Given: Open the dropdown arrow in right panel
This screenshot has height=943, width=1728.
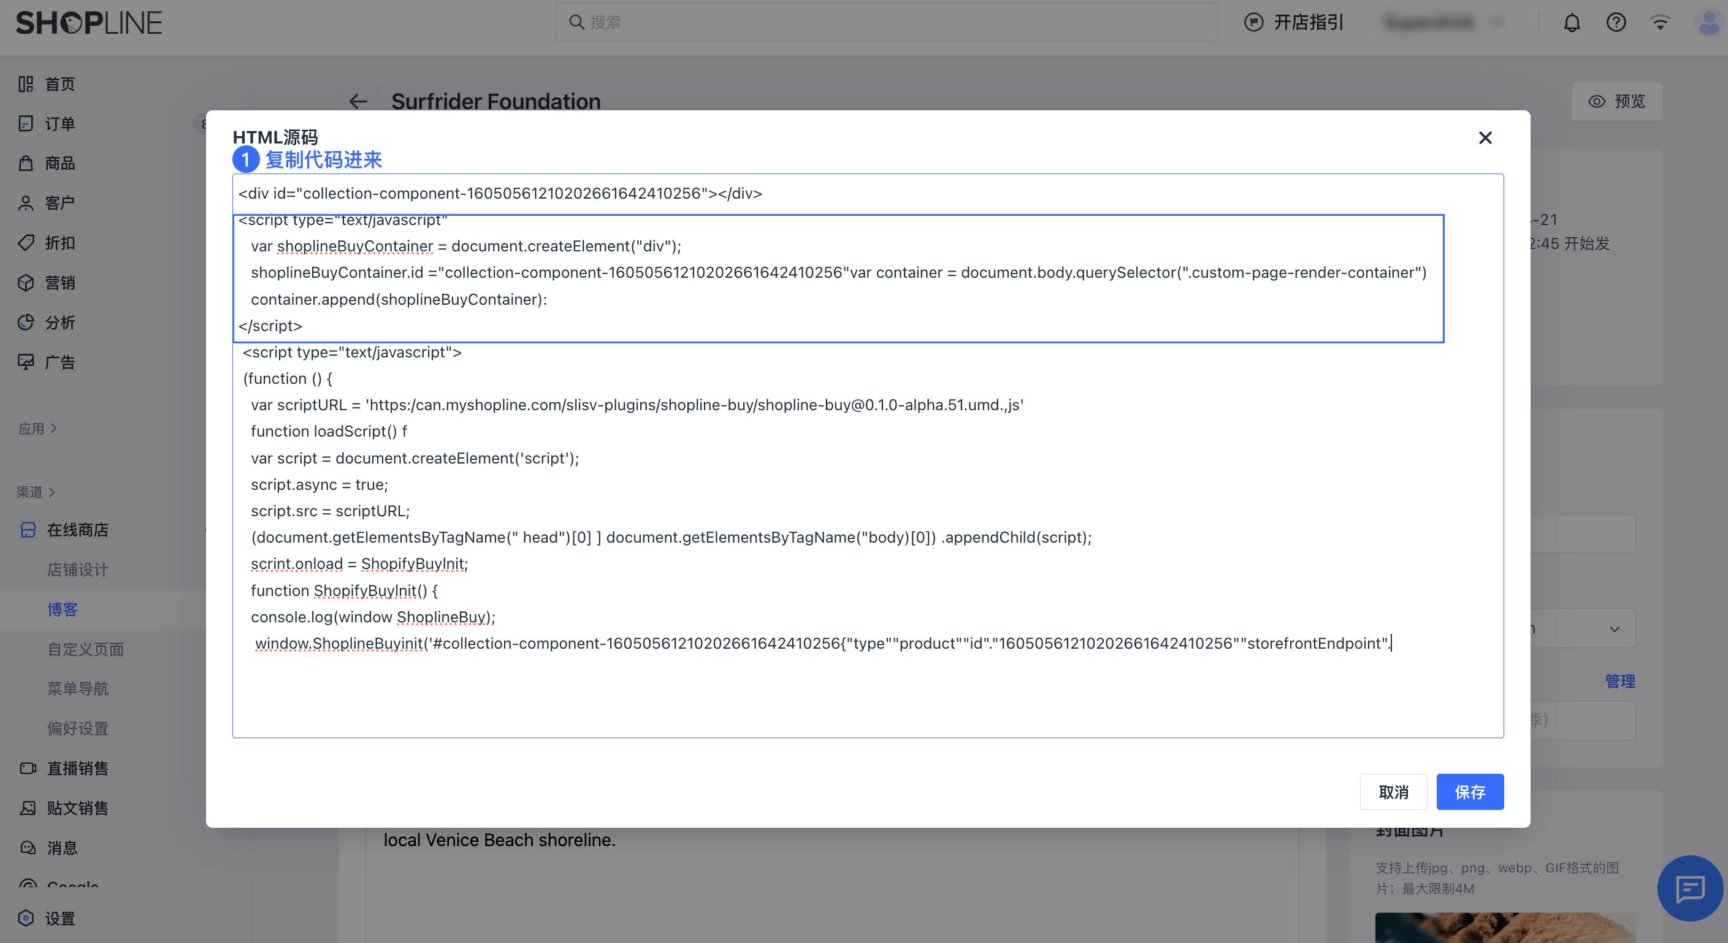Looking at the screenshot, I should (x=1615, y=629).
